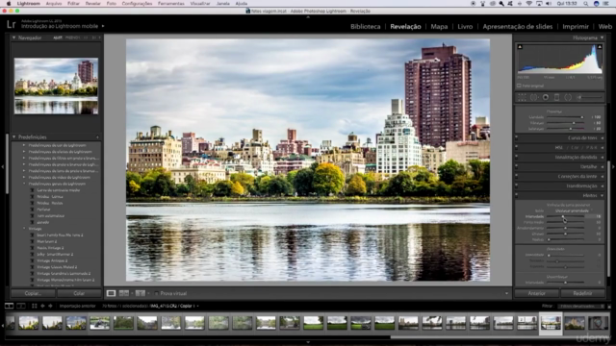Toggle Tonalização dividida panel switch

517,157
